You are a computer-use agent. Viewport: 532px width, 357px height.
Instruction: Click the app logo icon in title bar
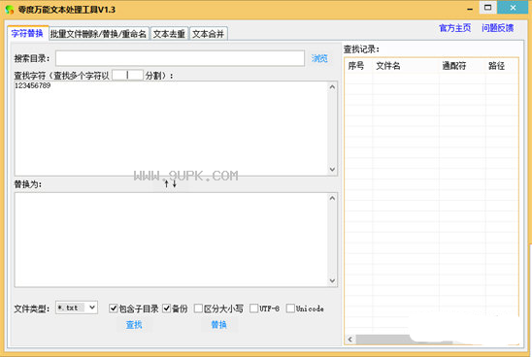click(x=9, y=10)
